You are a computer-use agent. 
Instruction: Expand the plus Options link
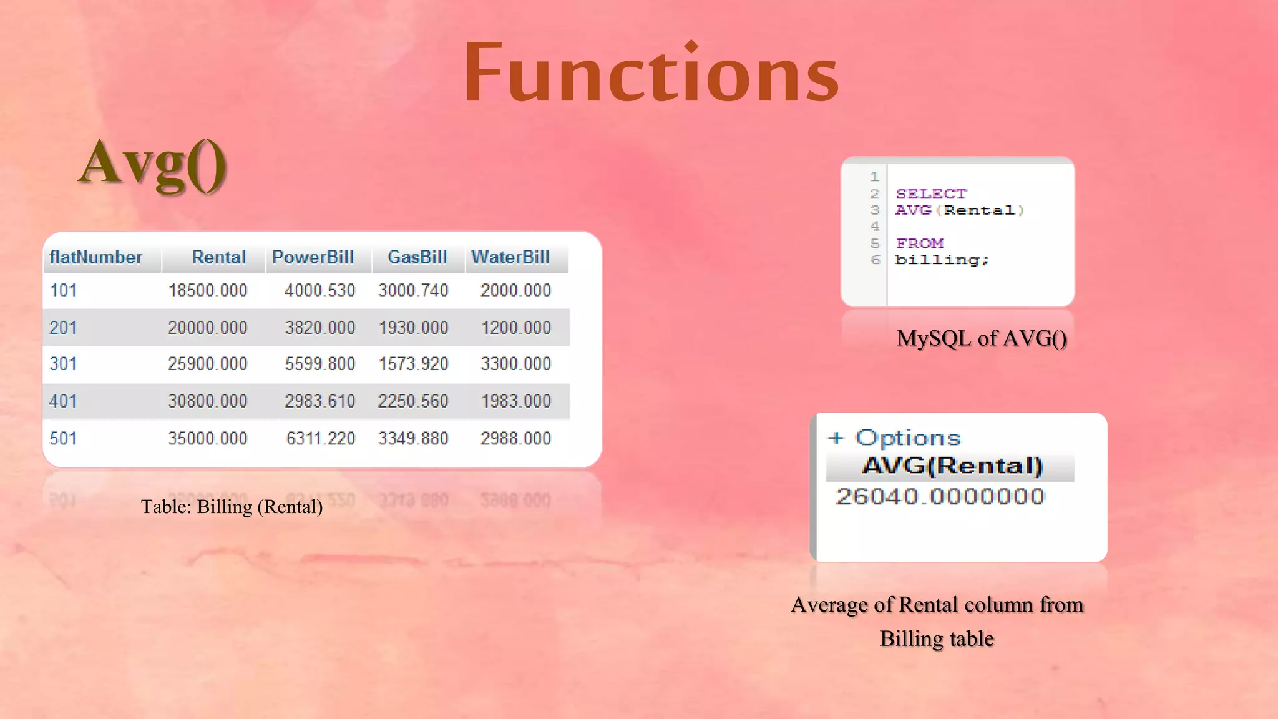pyautogui.click(x=894, y=438)
